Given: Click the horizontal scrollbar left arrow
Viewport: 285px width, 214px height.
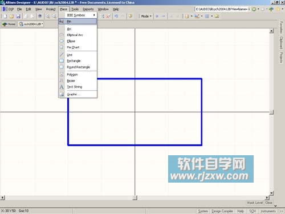Looking at the screenshot, I should point(2,197).
